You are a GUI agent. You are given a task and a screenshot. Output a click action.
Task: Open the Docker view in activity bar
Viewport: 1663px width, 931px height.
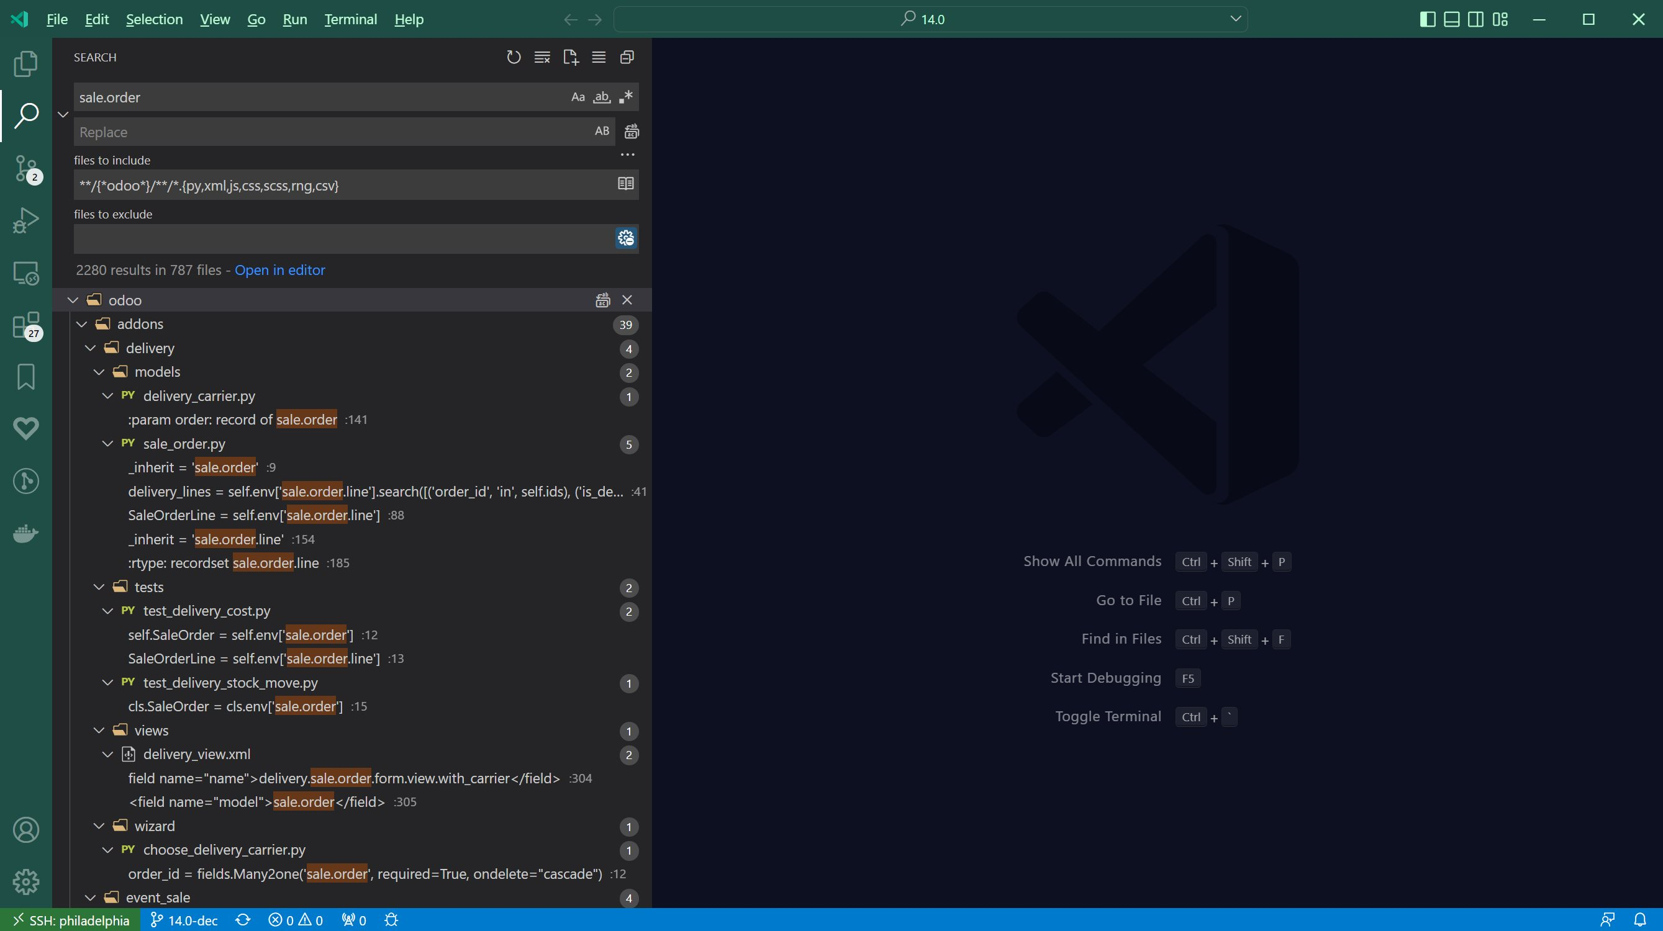coord(26,534)
